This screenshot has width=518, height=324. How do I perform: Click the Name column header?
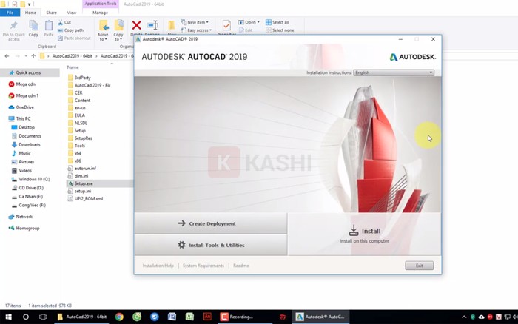(73, 67)
